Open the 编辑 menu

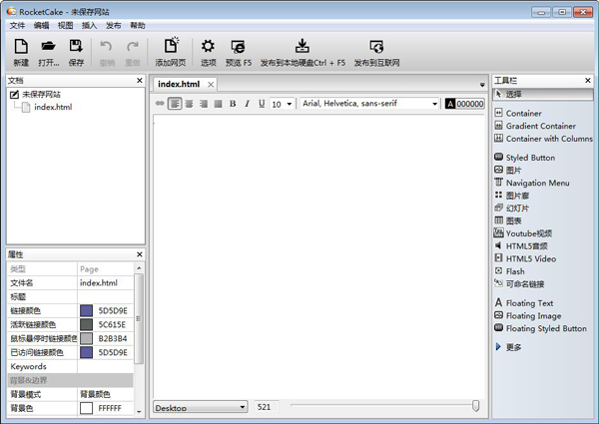tap(41, 26)
